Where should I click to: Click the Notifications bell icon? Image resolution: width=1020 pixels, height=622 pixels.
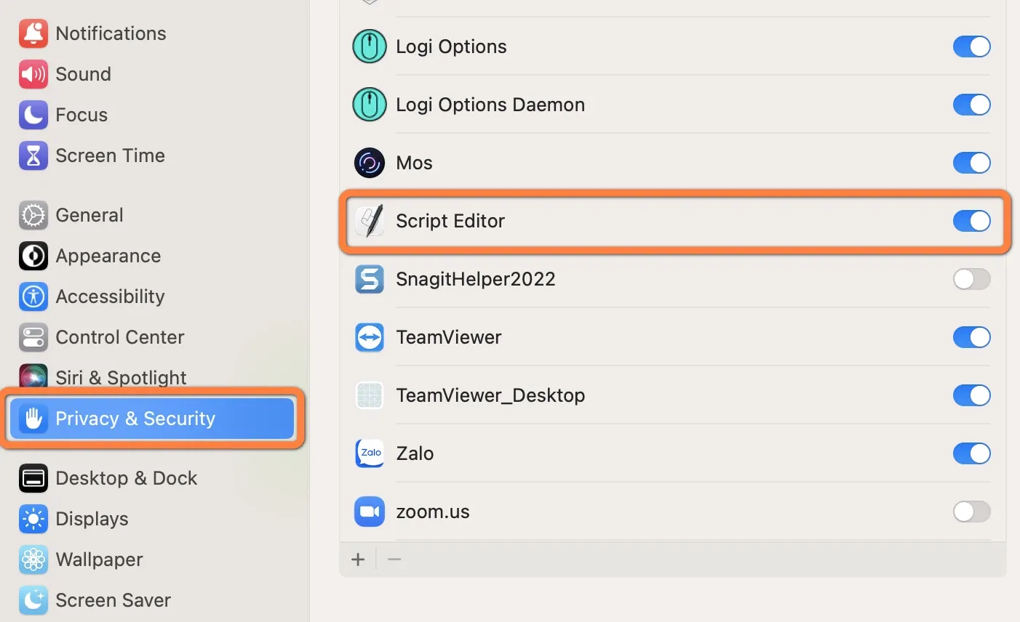33,33
